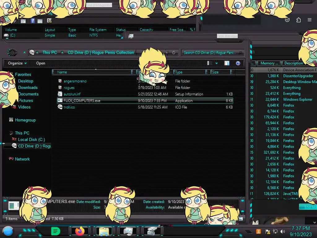Click the Java update tray icon
This screenshot has height=238, width=317.
coord(258,231)
